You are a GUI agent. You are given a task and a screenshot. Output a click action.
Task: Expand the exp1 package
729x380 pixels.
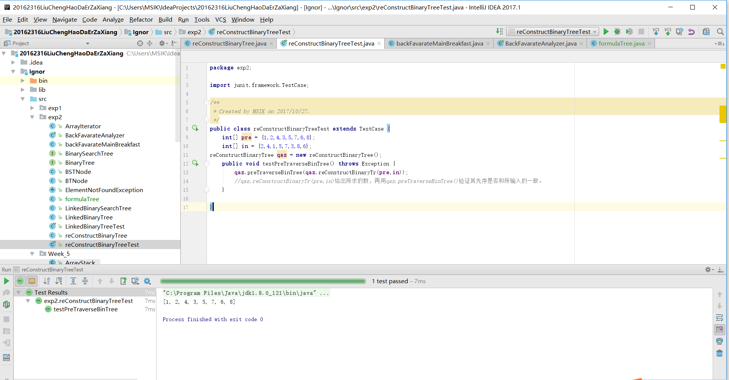tap(32, 108)
